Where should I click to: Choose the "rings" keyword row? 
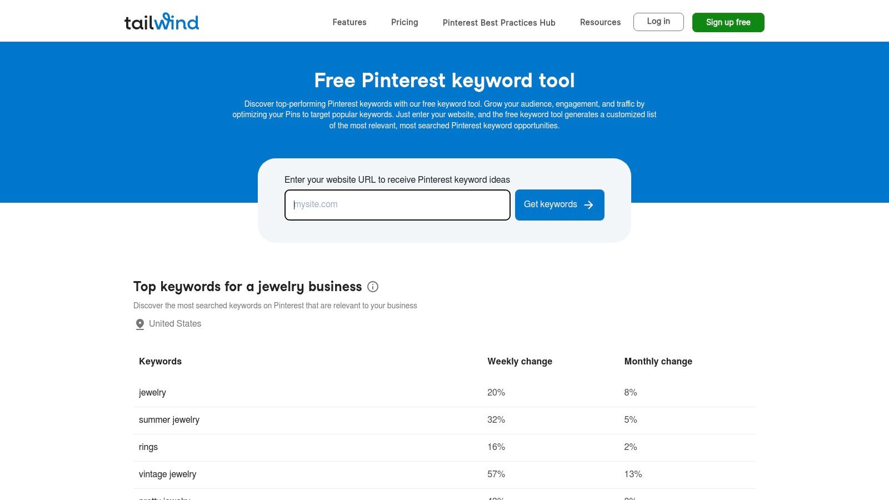point(148,447)
